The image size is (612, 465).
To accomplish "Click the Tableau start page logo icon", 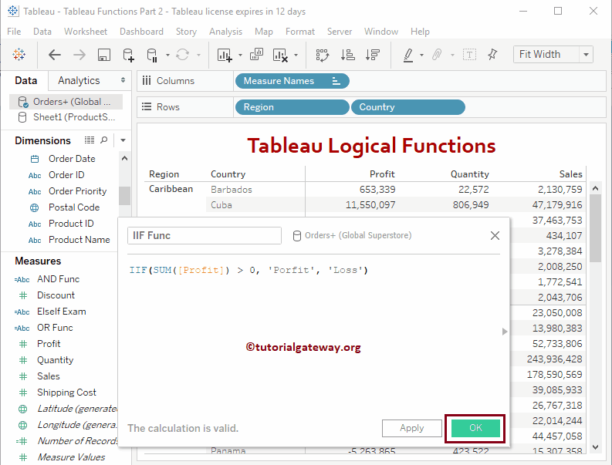I will pyautogui.click(x=19, y=55).
